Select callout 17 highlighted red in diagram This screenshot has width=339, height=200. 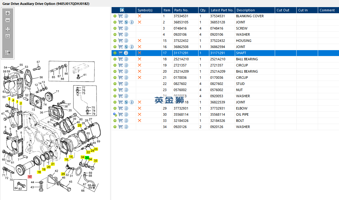click(30, 177)
